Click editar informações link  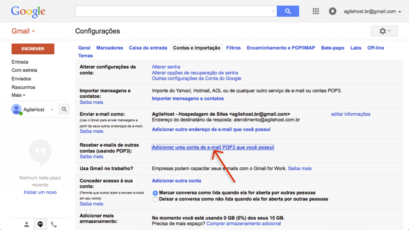[351, 114]
